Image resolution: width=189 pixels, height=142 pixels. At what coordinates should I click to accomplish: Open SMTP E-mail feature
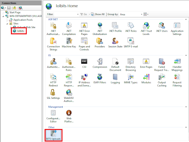(131, 43)
